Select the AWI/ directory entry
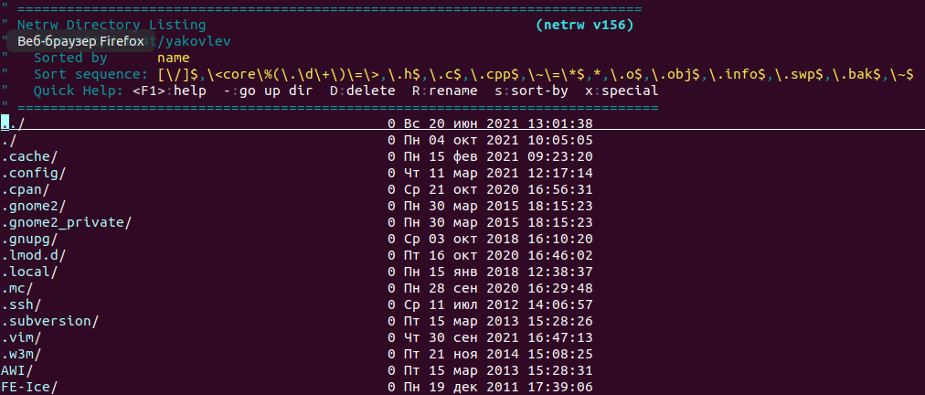This screenshot has width=925, height=395. coord(16,371)
